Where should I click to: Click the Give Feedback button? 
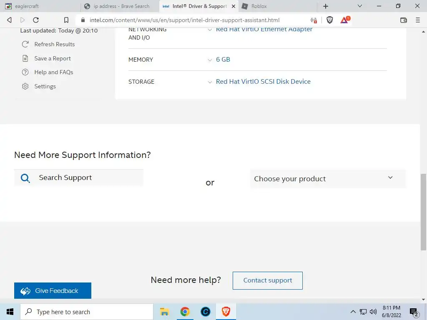click(x=53, y=290)
